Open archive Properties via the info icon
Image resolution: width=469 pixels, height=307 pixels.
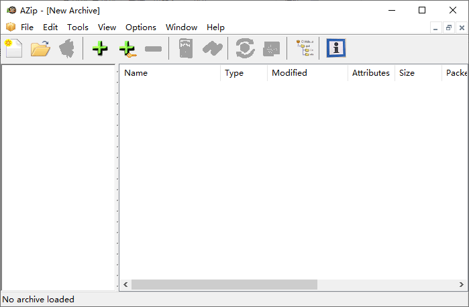(x=336, y=48)
